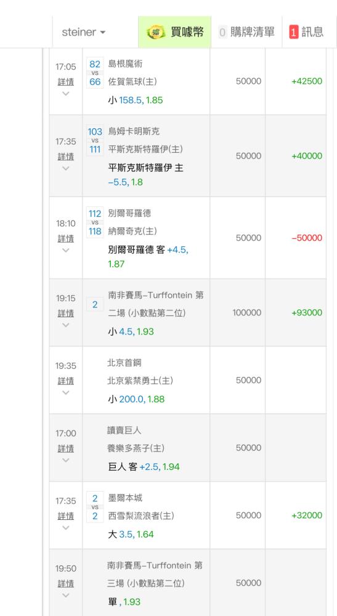
Task: Open 詳情 for the 19:50 Turffontein 第三場 race
Action: pyautogui.click(x=65, y=583)
